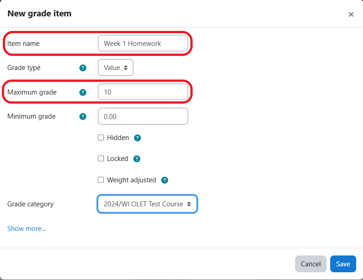Image resolution: width=363 pixels, height=280 pixels.
Task: Open help for the Locked option
Action: click(137, 159)
